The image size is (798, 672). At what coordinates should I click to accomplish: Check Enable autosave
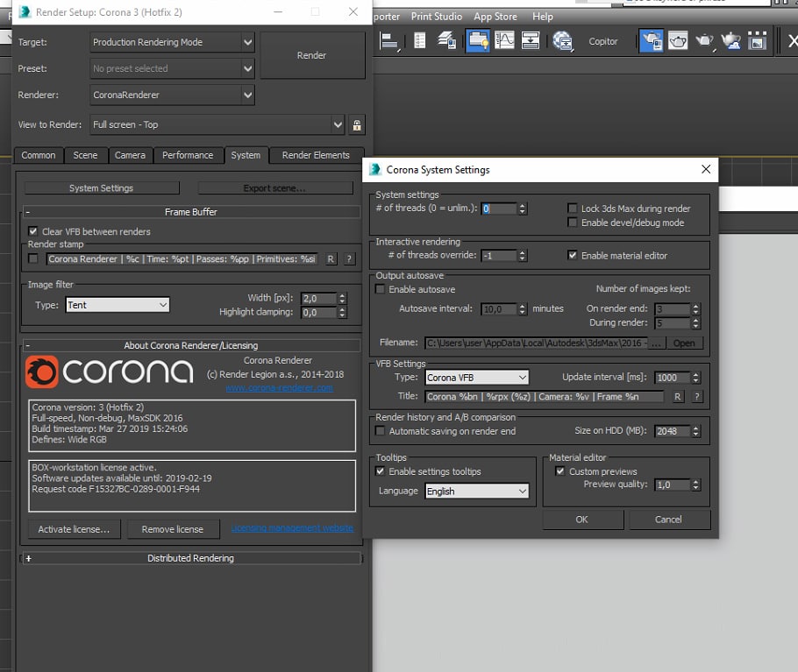380,289
